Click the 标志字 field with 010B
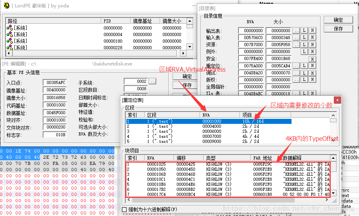Screen dimensions: 359x216 (55, 135)
